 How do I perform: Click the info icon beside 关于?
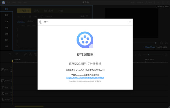pyautogui.click(x=41, y=22)
